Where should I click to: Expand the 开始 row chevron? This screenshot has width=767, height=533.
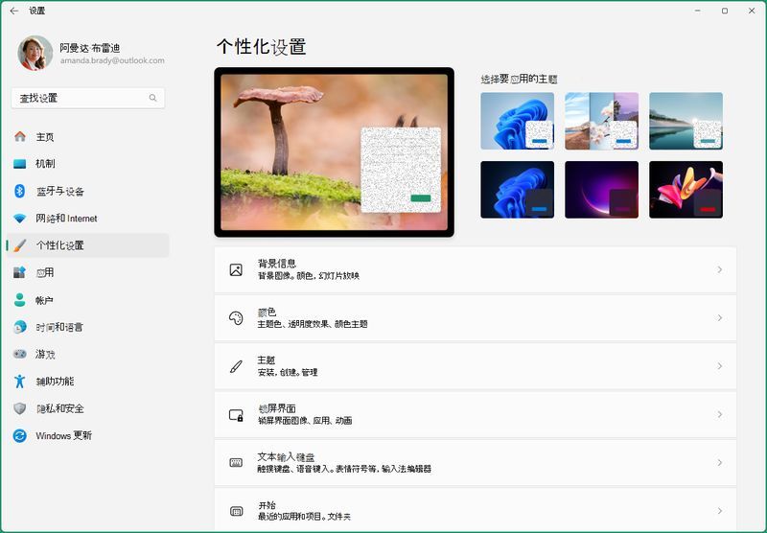tap(720, 511)
